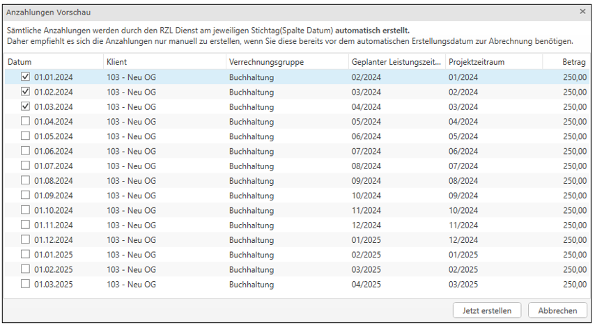Tick the 01.05.2024 checkbox
595x325 pixels.
pos(26,136)
